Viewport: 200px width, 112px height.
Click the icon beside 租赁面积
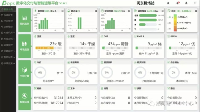[102, 62]
